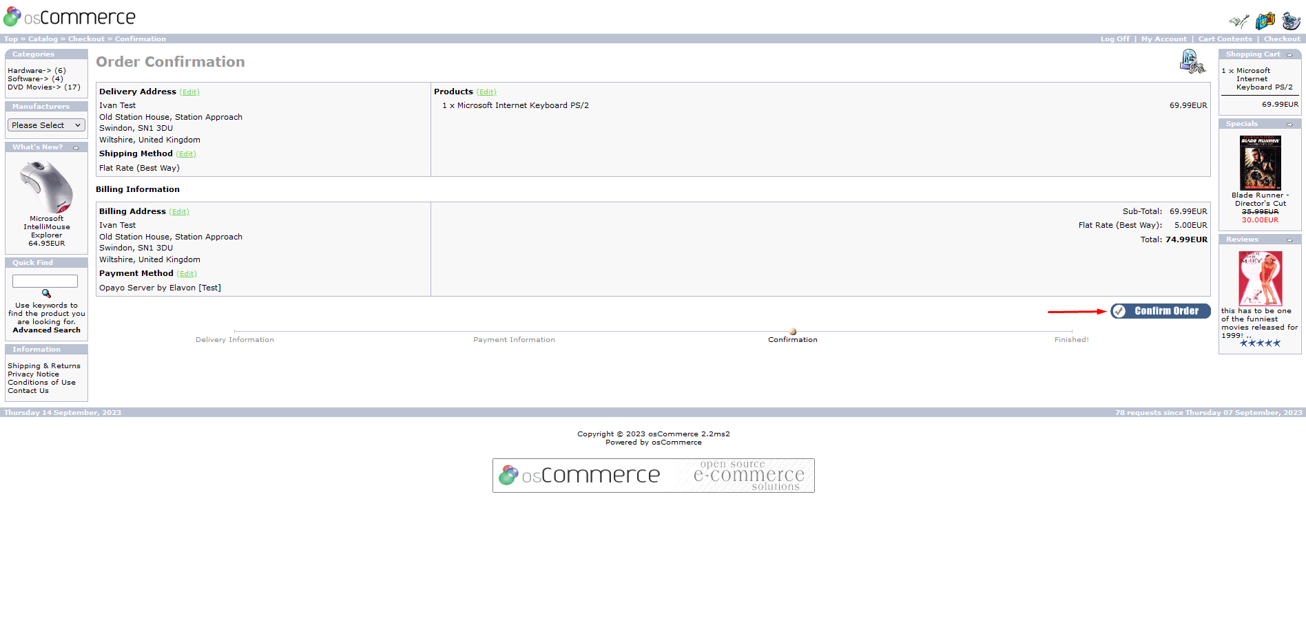Click product line '1 x Microsoft Internet Keyboard PS/2'

[515, 106]
